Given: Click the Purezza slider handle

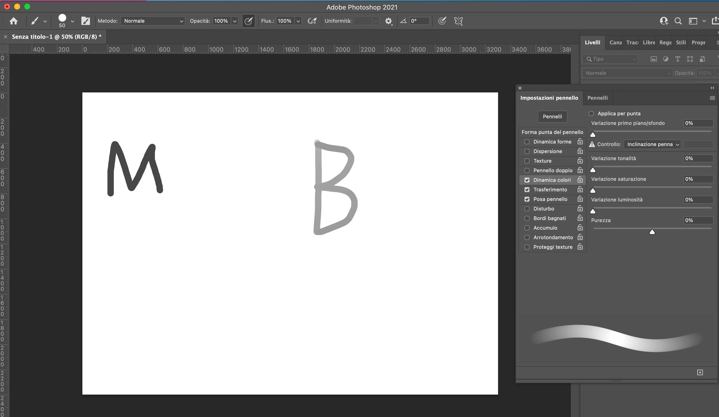Looking at the screenshot, I should click(x=652, y=232).
